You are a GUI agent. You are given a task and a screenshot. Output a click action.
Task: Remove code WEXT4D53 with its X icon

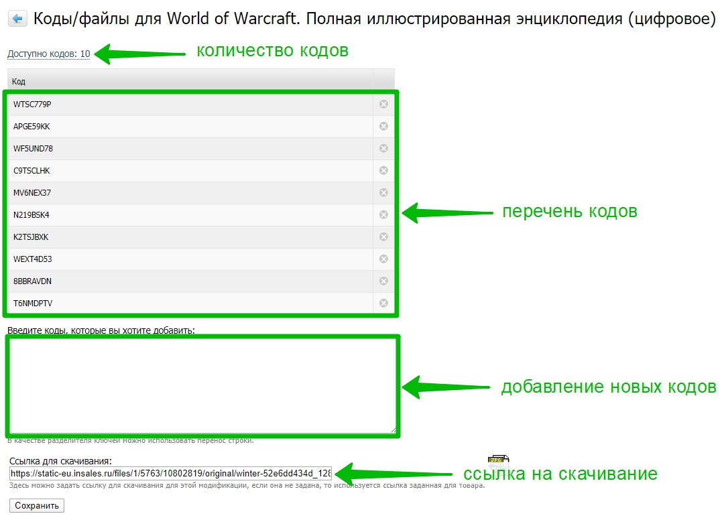tap(383, 259)
